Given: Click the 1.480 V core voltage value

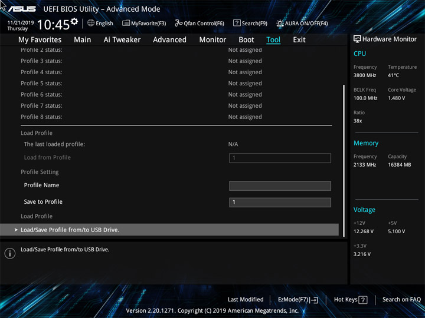Looking at the screenshot, I should point(397,98).
